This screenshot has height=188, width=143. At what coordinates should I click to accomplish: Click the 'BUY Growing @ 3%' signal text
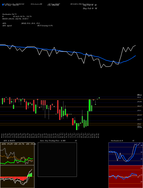[45, 26]
